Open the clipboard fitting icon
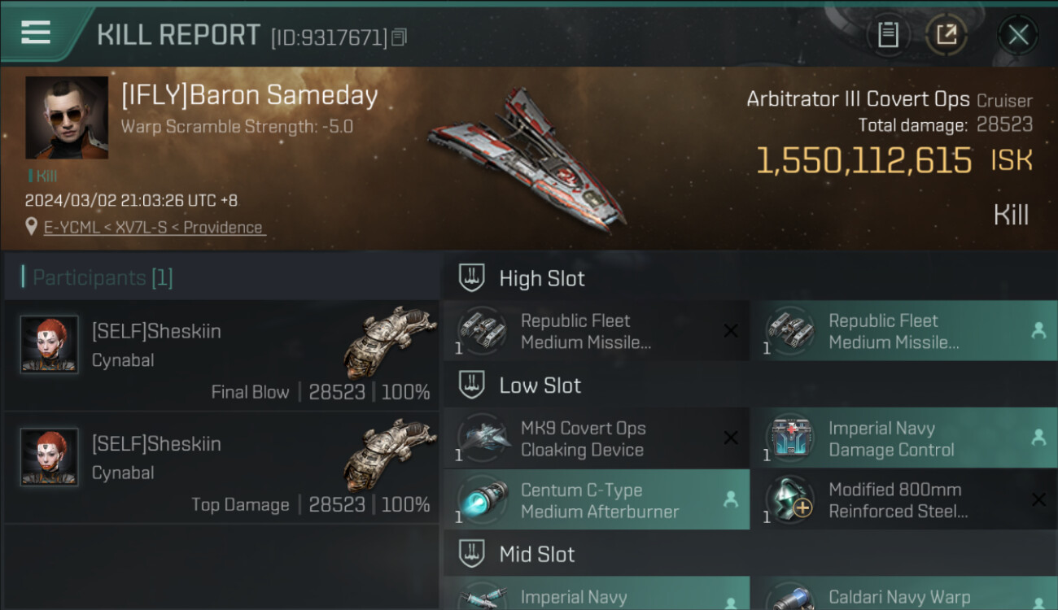This screenshot has width=1058, height=610. point(888,35)
